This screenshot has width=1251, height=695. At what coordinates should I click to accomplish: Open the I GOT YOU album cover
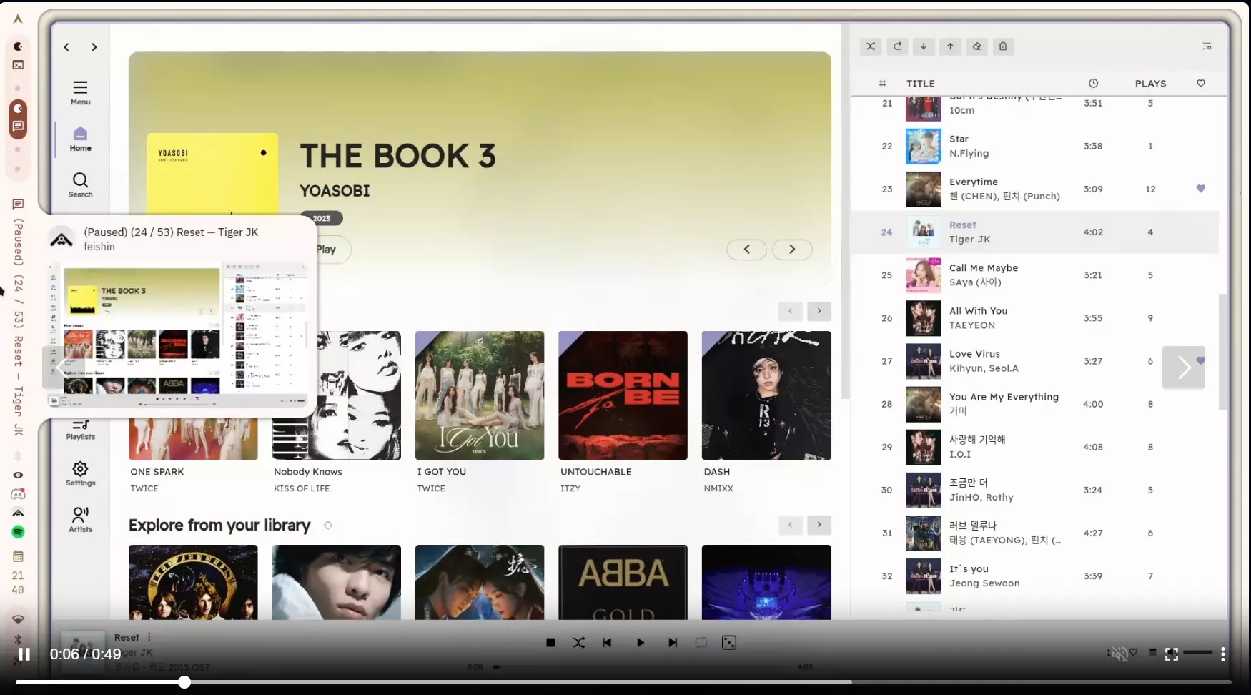[x=480, y=395]
